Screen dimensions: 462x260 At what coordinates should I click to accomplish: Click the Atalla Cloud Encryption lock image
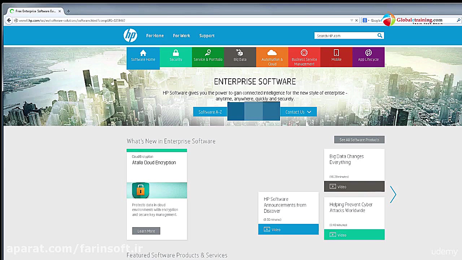tap(157, 190)
